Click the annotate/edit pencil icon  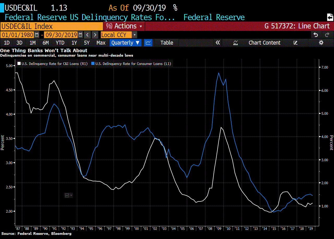tap(295, 43)
